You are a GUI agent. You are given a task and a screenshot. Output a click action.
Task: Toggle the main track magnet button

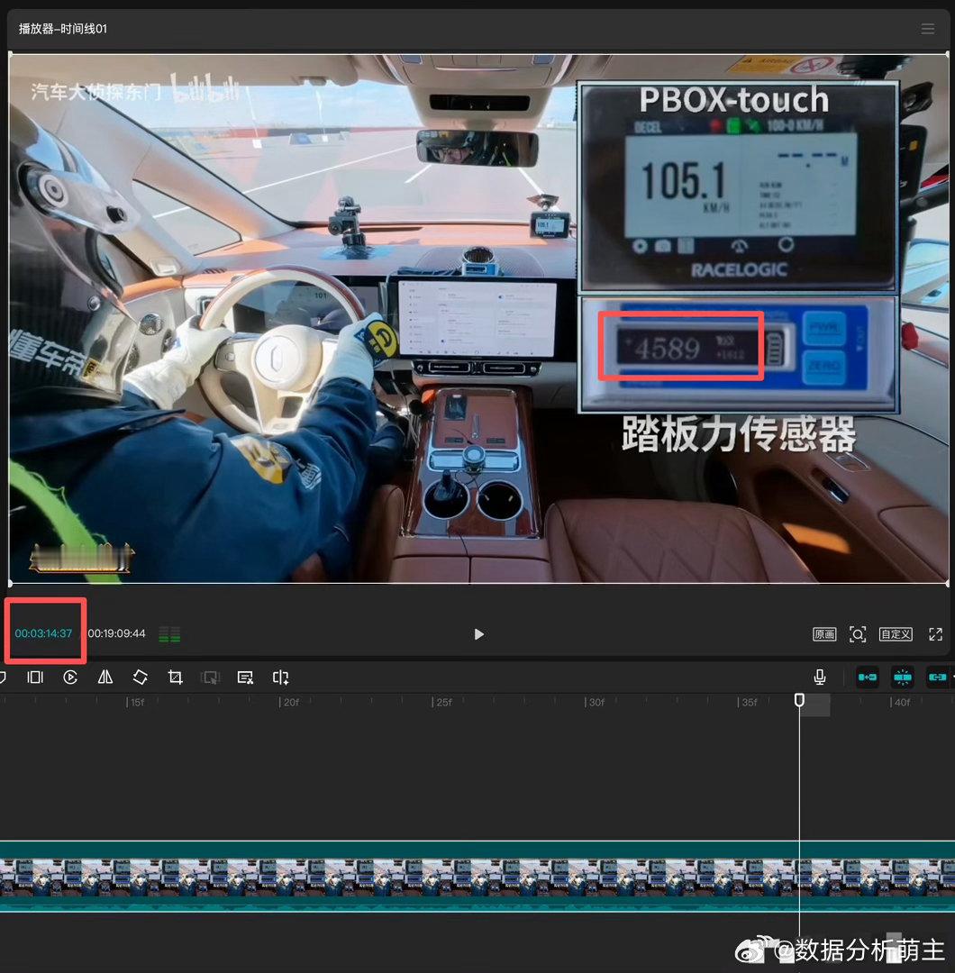(x=868, y=677)
